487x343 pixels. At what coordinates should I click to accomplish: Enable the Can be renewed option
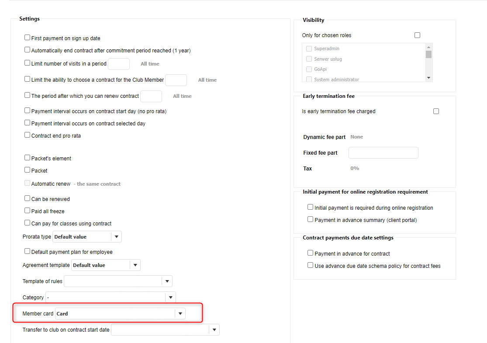pyautogui.click(x=28, y=199)
